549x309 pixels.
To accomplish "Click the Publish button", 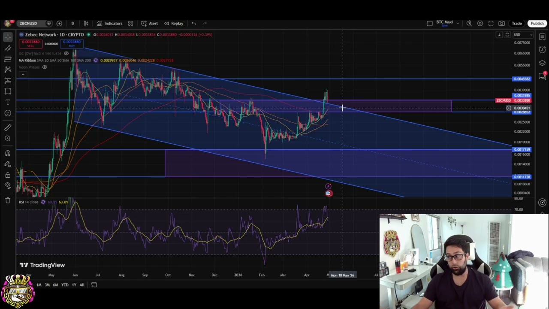I will click(537, 23).
